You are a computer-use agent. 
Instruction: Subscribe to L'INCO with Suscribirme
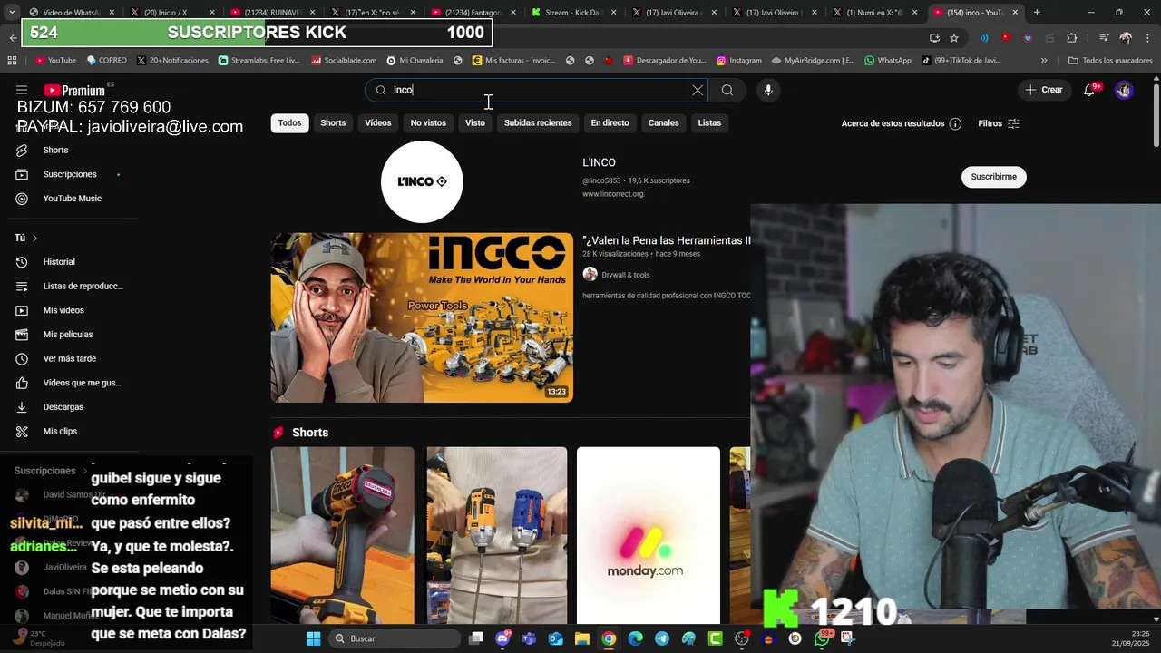(993, 177)
